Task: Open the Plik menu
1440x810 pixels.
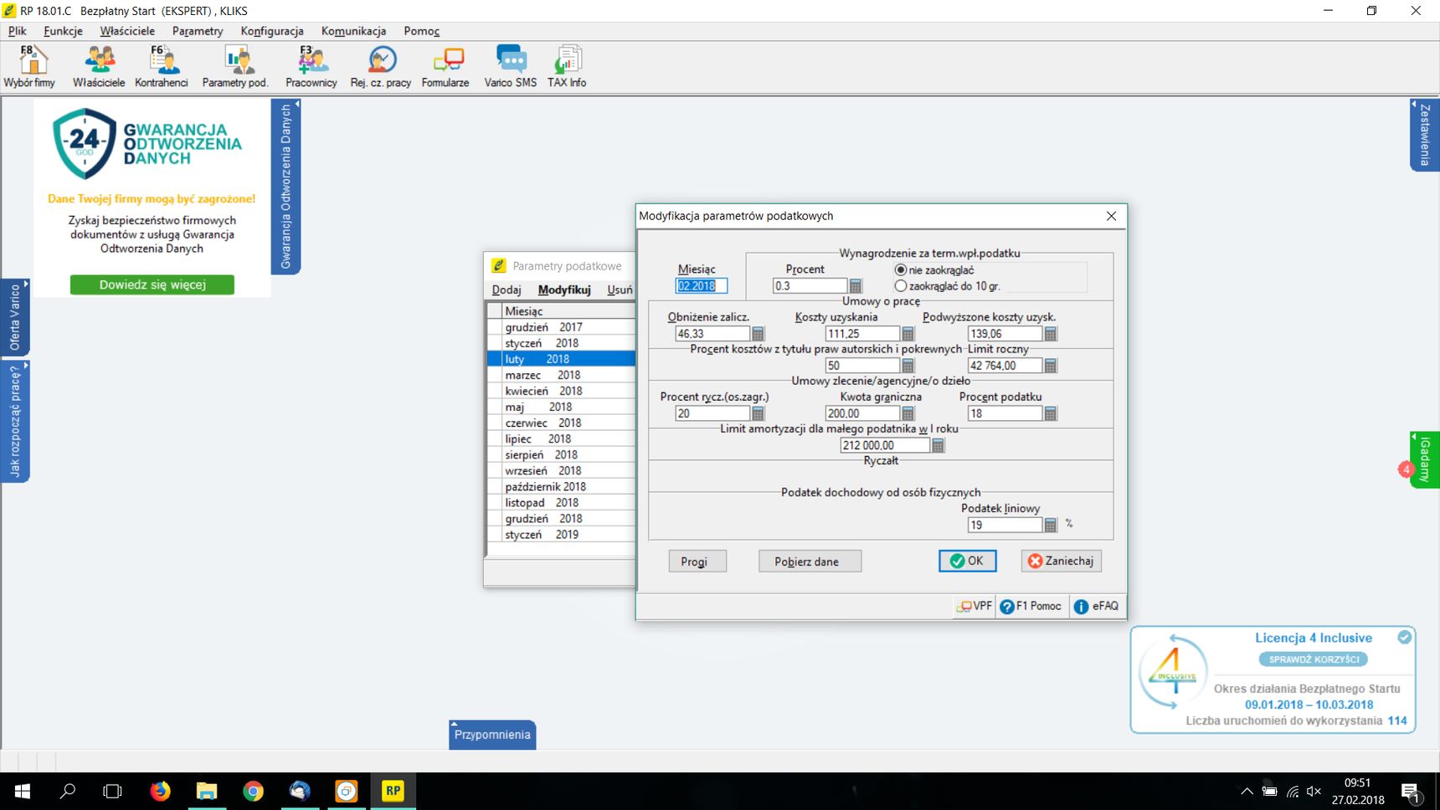Action: [18, 31]
